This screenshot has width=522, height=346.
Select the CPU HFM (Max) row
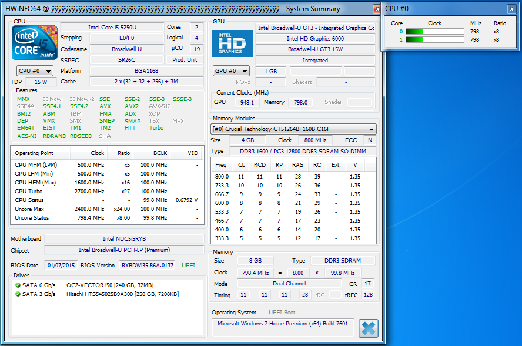click(107, 183)
